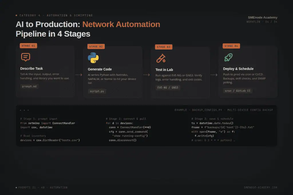293x195 pixels.
Task: Click the cron / GitLab CI tag
Action: pyautogui.click(x=238, y=91)
